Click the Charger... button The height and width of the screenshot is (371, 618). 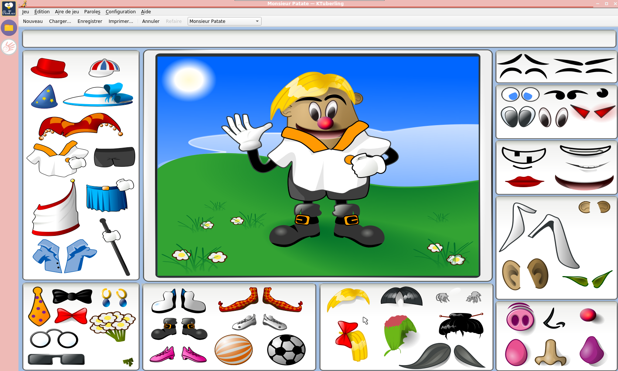click(x=60, y=21)
